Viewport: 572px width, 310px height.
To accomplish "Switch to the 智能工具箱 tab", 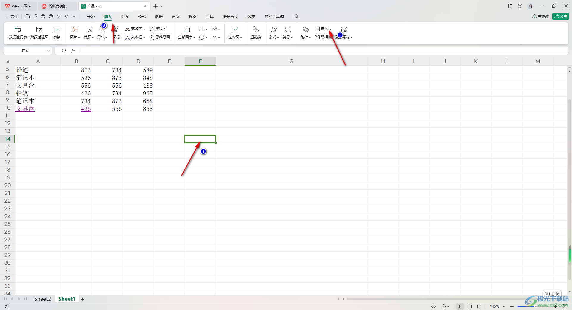I will point(274,17).
